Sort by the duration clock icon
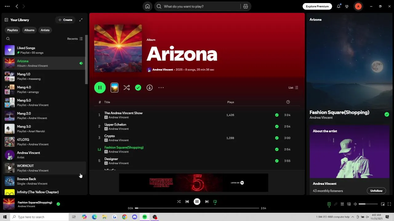The width and height of the screenshot is (394, 221). point(288,102)
